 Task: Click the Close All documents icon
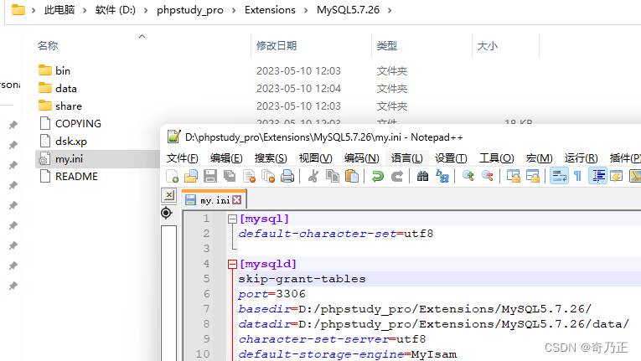pyautogui.click(x=268, y=176)
